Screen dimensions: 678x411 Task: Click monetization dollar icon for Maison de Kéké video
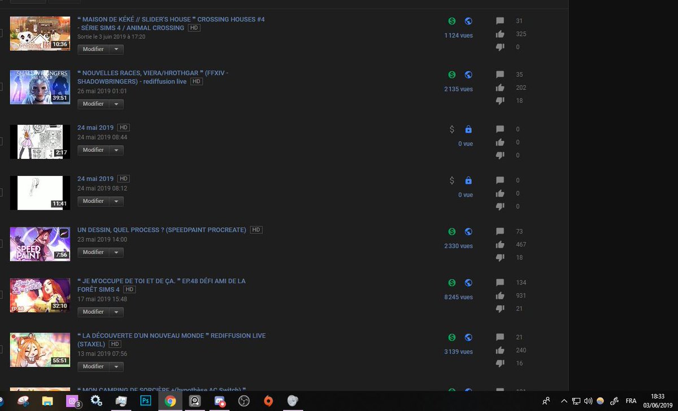coord(452,21)
